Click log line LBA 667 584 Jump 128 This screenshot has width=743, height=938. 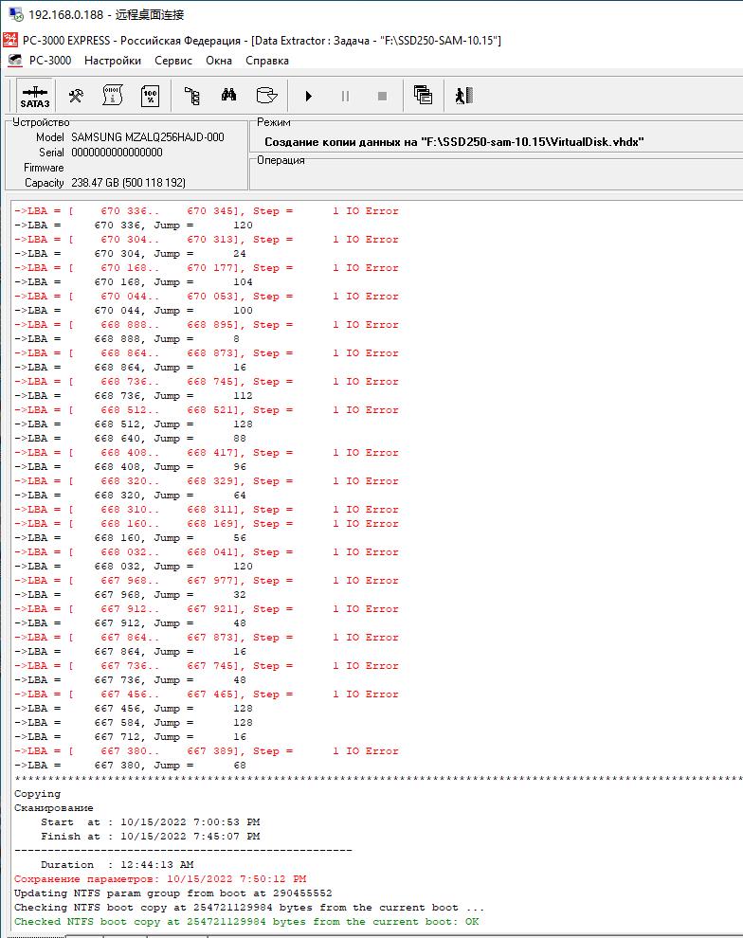click(134, 723)
